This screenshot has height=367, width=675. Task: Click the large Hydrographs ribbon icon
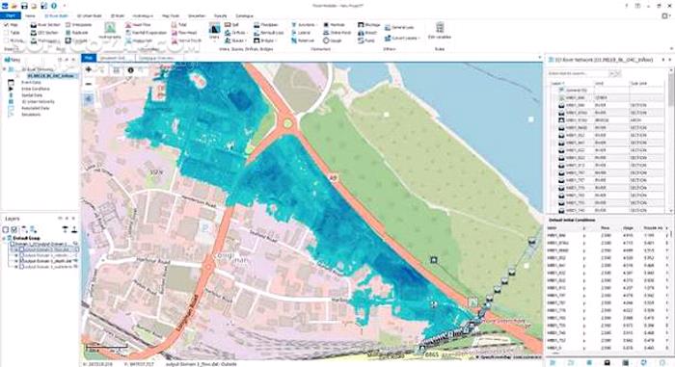coord(110,31)
